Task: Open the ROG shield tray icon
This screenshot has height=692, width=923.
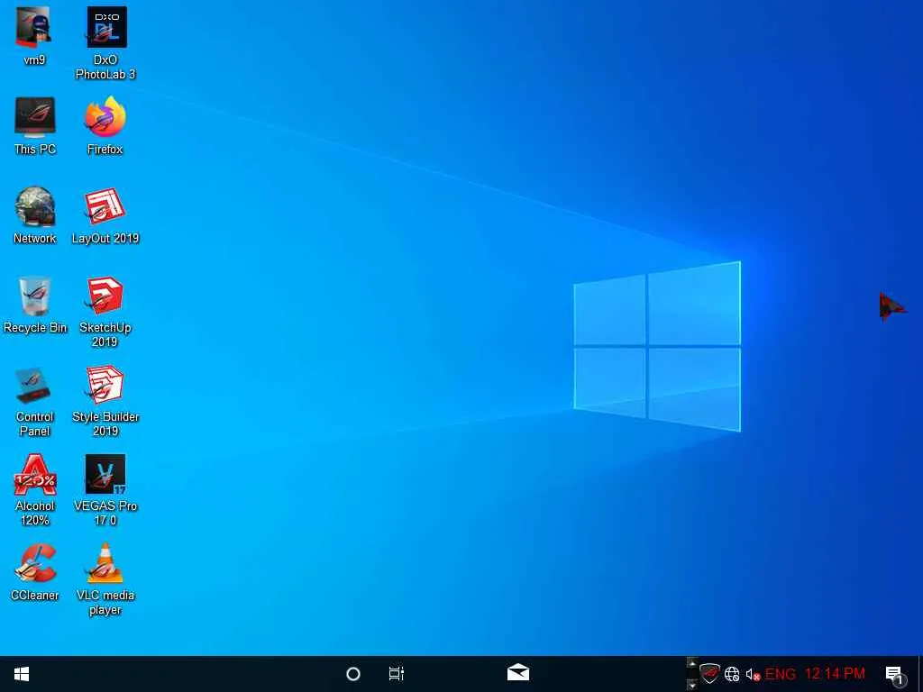Action: pyautogui.click(x=710, y=673)
